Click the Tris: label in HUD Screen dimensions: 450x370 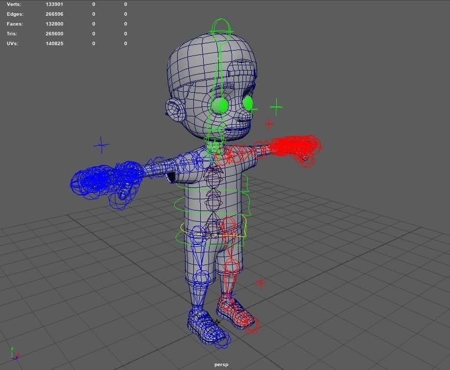click(12, 33)
